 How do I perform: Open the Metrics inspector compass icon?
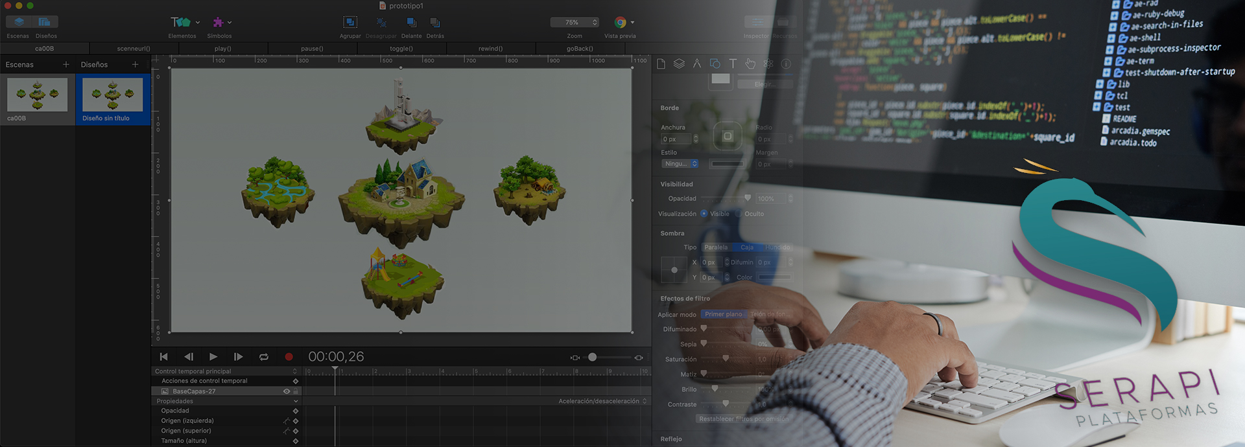point(697,63)
